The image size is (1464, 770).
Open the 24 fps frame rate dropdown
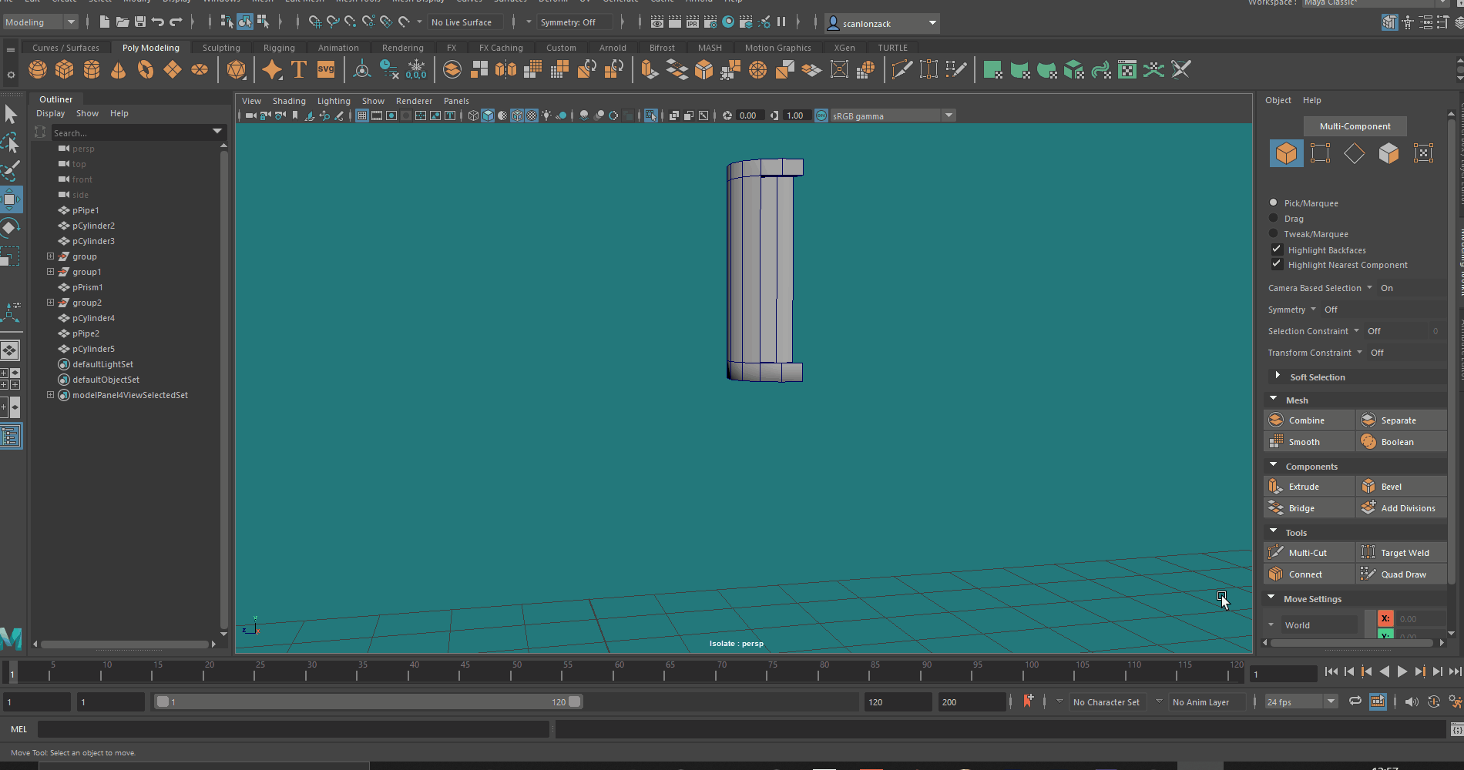click(1300, 701)
